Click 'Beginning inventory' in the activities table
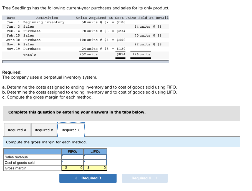The width and height of the screenshot is (252, 191). [44, 22]
